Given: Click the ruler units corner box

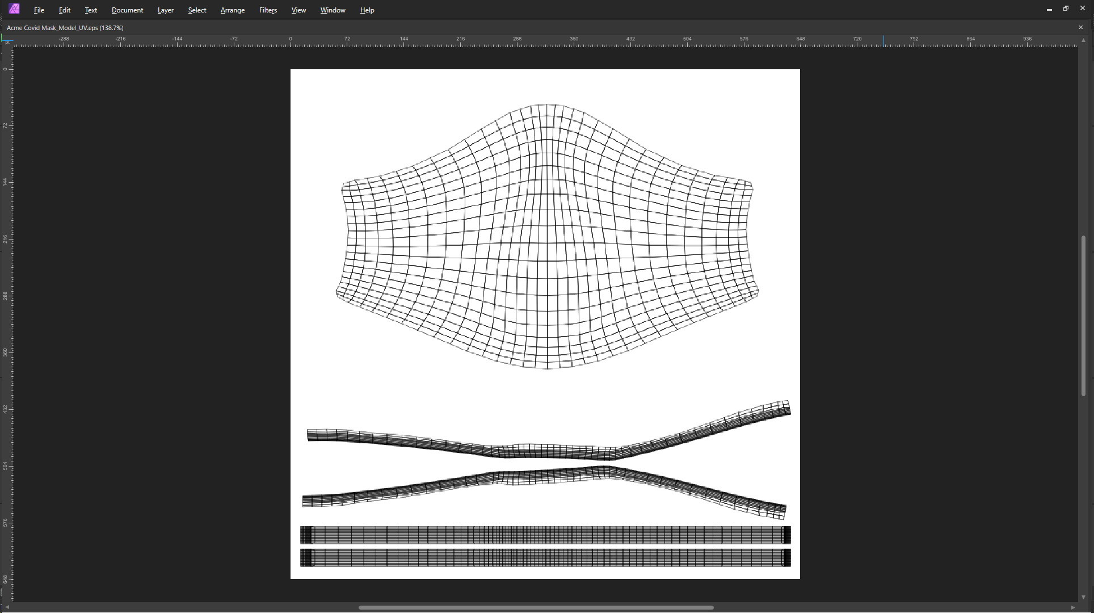Looking at the screenshot, I should pyautogui.click(x=7, y=41).
